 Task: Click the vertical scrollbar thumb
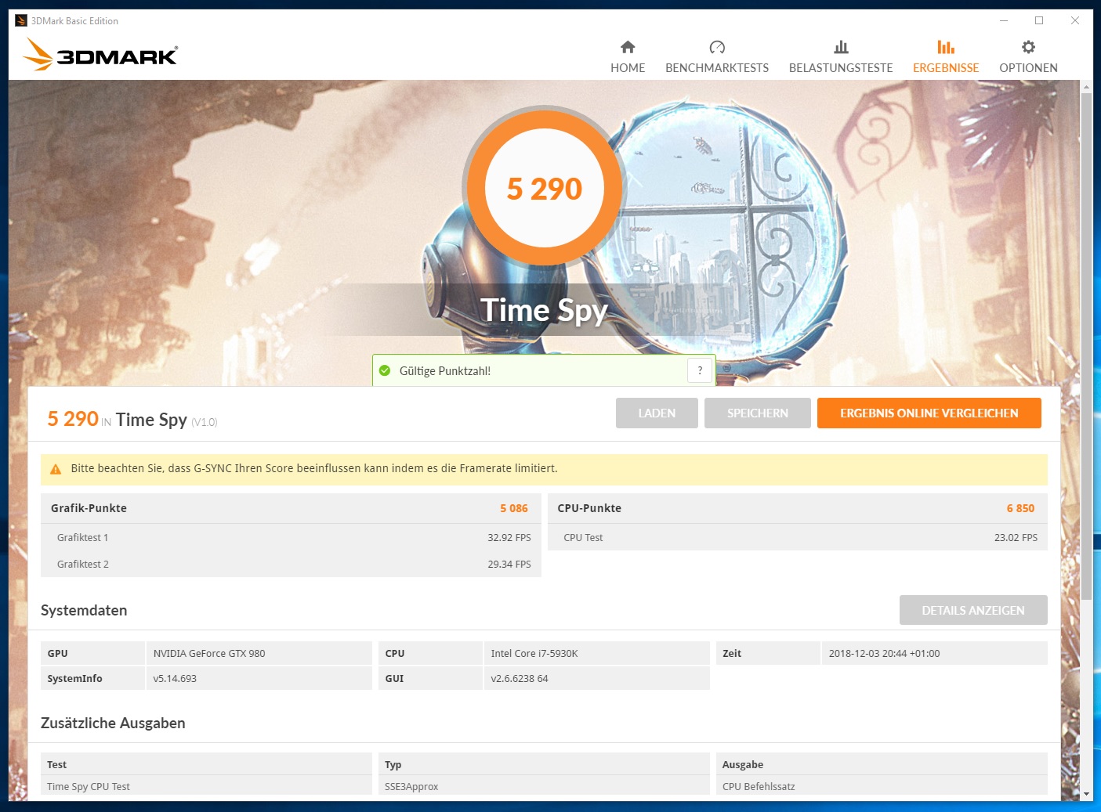coord(1086,345)
